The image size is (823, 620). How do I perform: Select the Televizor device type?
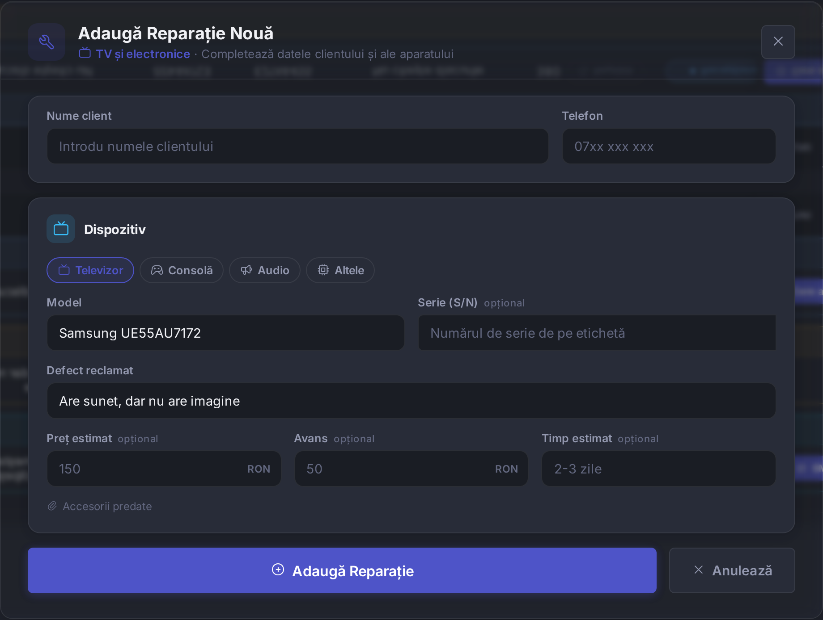coord(90,270)
